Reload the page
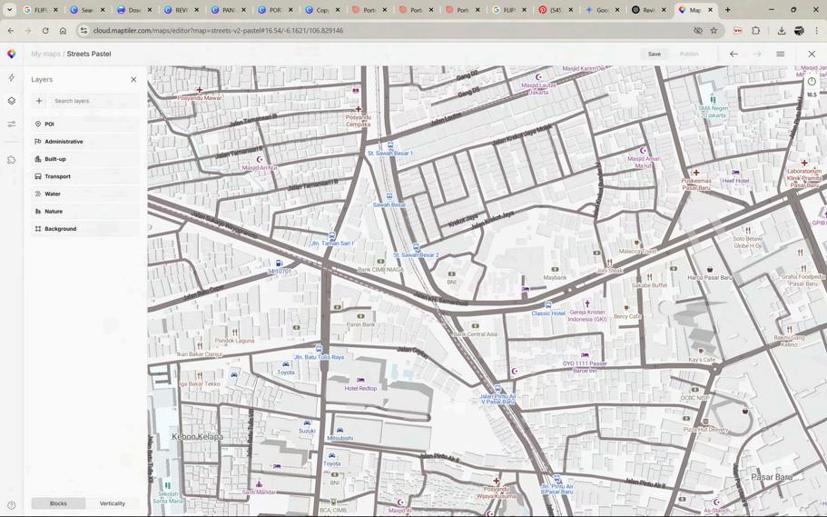The image size is (827, 517). (x=45, y=31)
